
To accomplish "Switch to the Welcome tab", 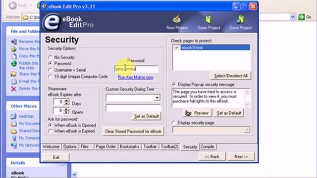I will 51,147.
